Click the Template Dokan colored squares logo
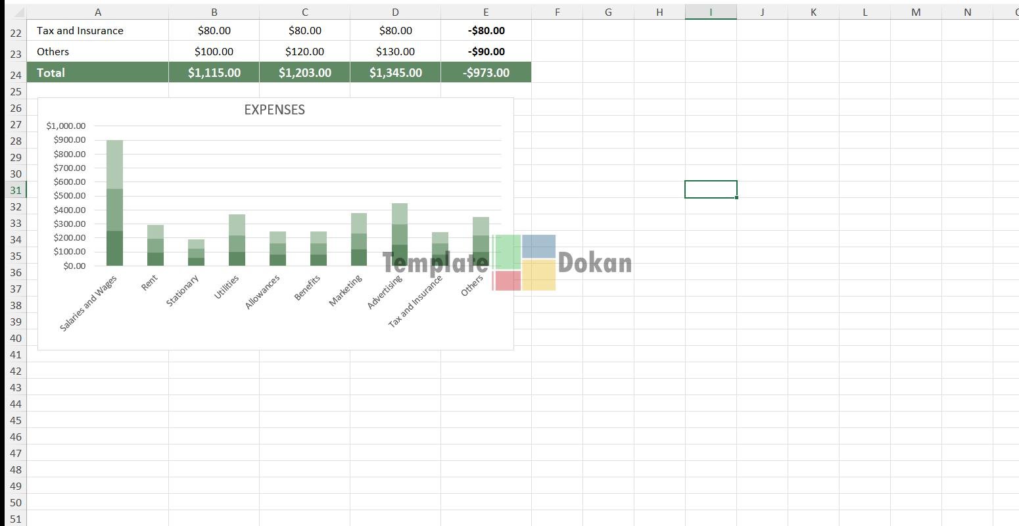 [525, 262]
